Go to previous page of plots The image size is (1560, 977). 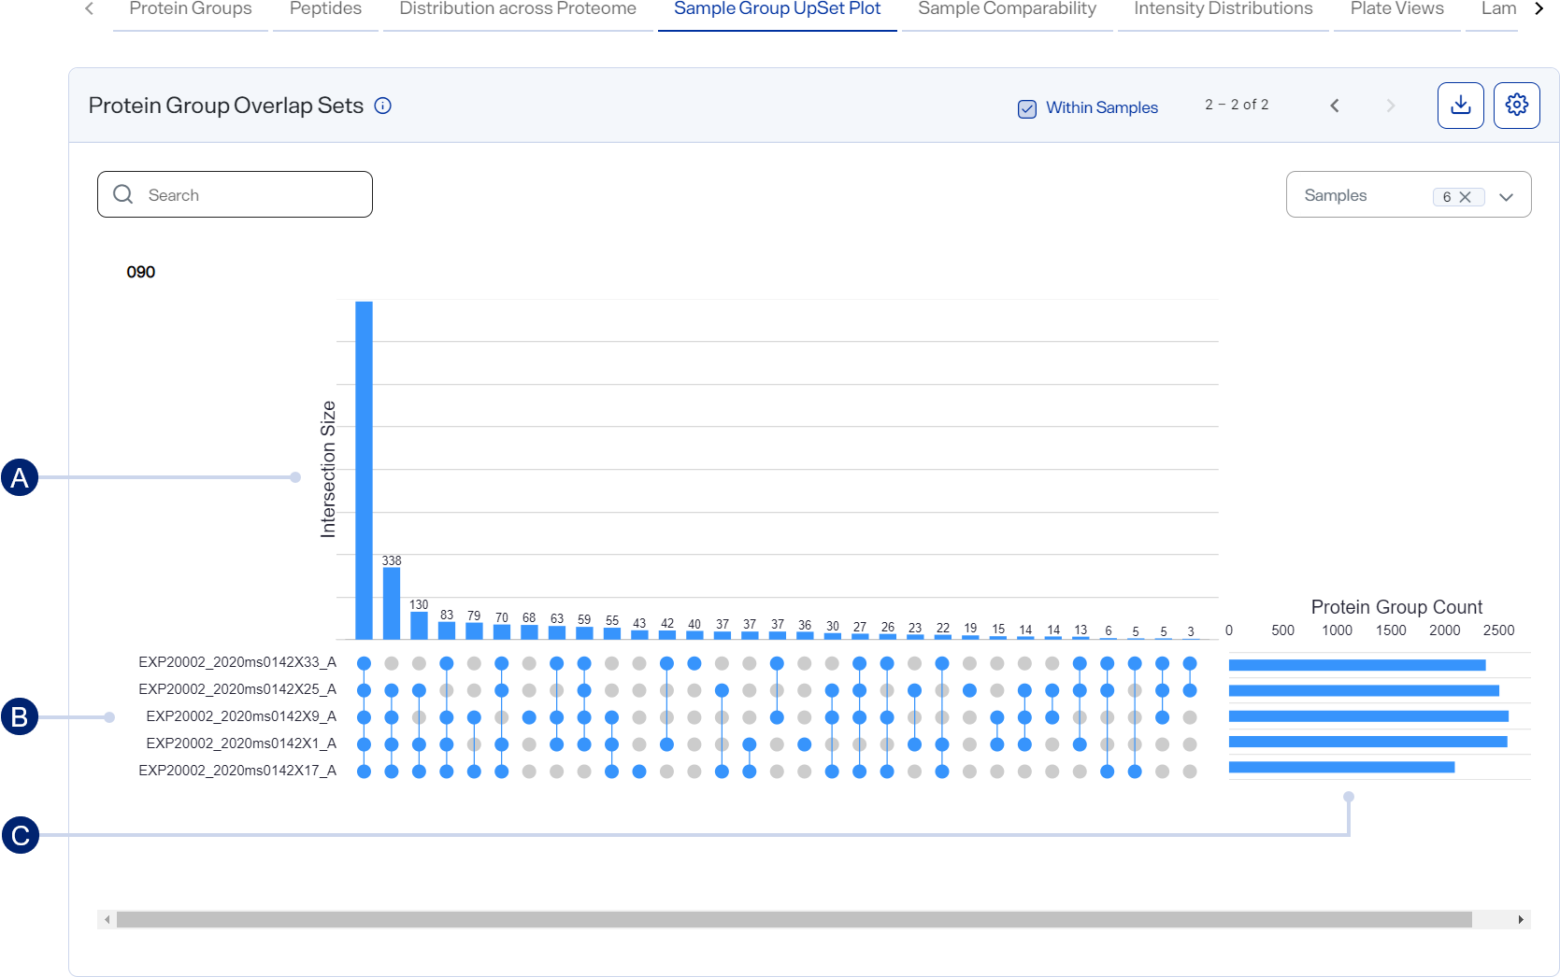click(x=1335, y=106)
